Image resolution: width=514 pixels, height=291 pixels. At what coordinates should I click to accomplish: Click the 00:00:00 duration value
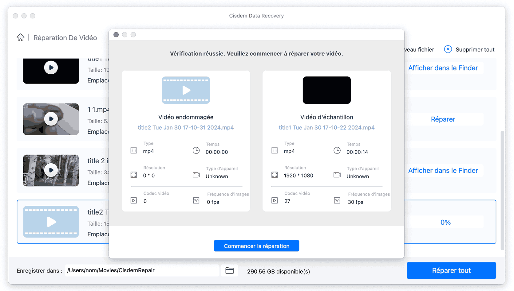click(217, 152)
